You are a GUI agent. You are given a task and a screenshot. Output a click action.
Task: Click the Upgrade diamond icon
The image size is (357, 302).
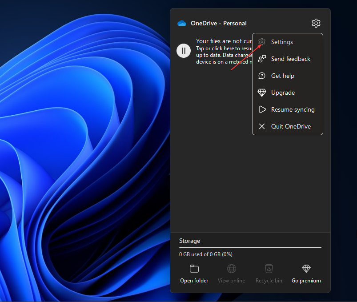click(x=262, y=93)
